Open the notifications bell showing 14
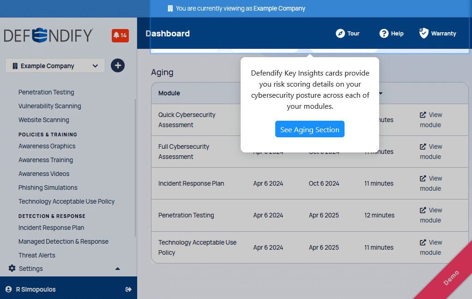Viewport: 472px width, 299px height. click(120, 35)
